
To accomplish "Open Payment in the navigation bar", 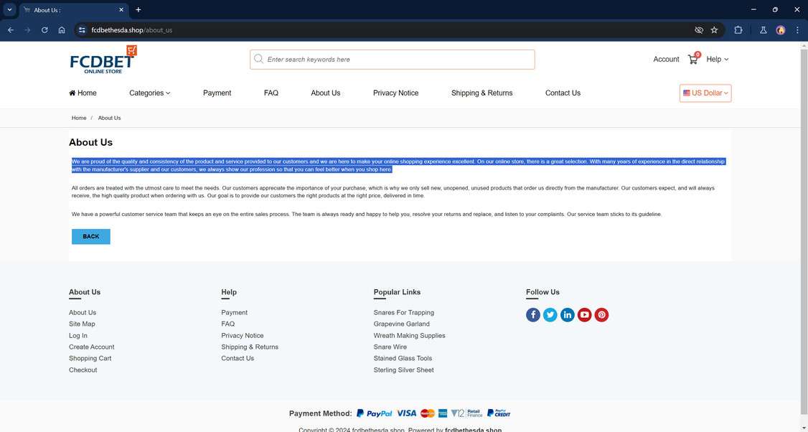I will click(x=217, y=93).
